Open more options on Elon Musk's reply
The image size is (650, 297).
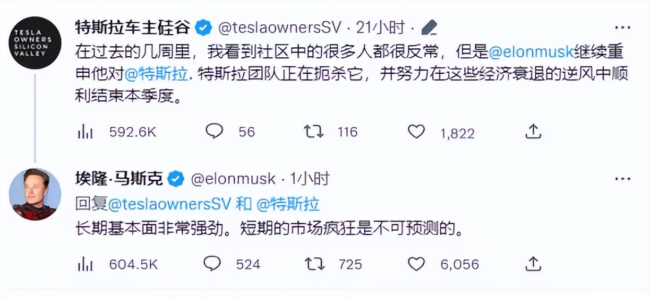pyautogui.click(x=622, y=179)
